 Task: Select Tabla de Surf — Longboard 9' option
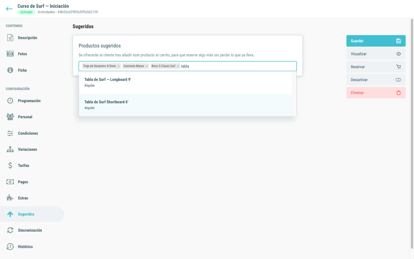185,83
